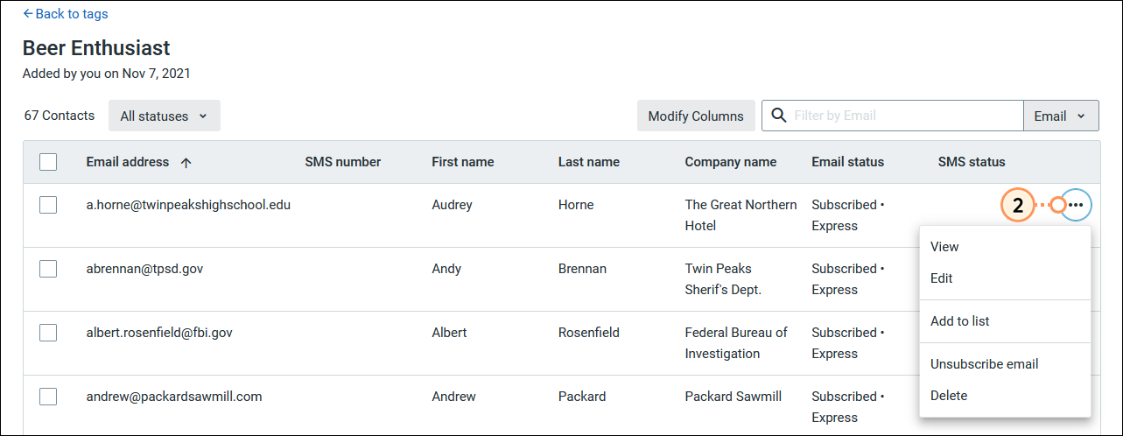
Task: Click the back arrow to tags
Action: [28, 14]
